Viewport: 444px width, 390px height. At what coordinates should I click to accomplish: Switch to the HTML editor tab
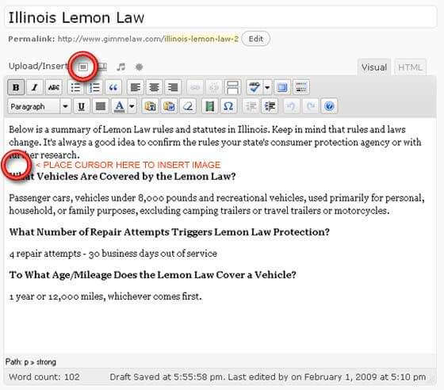point(410,67)
